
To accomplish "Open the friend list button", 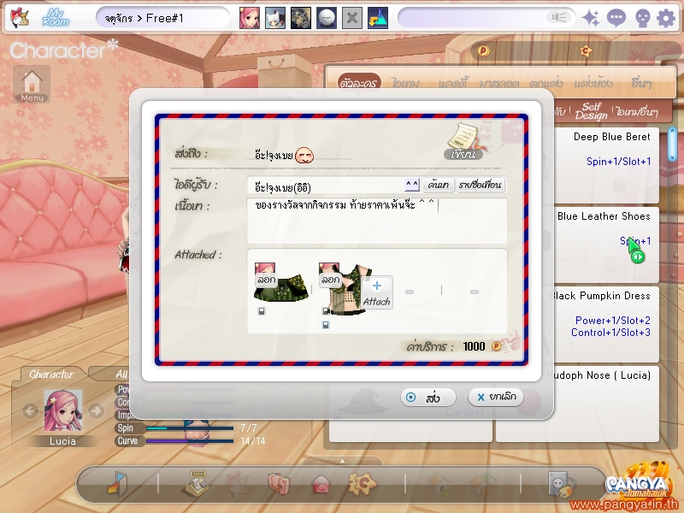I will tap(480, 185).
